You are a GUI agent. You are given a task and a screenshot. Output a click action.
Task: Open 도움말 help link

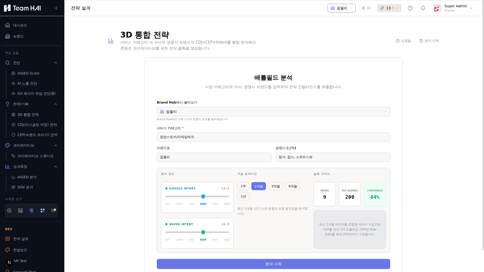403,41
